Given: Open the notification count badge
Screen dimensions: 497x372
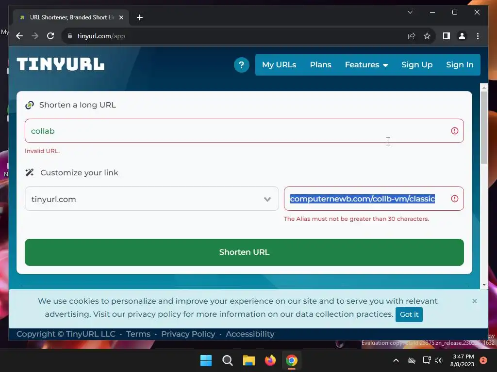Looking at the screenshot, I should click(483, 360).
